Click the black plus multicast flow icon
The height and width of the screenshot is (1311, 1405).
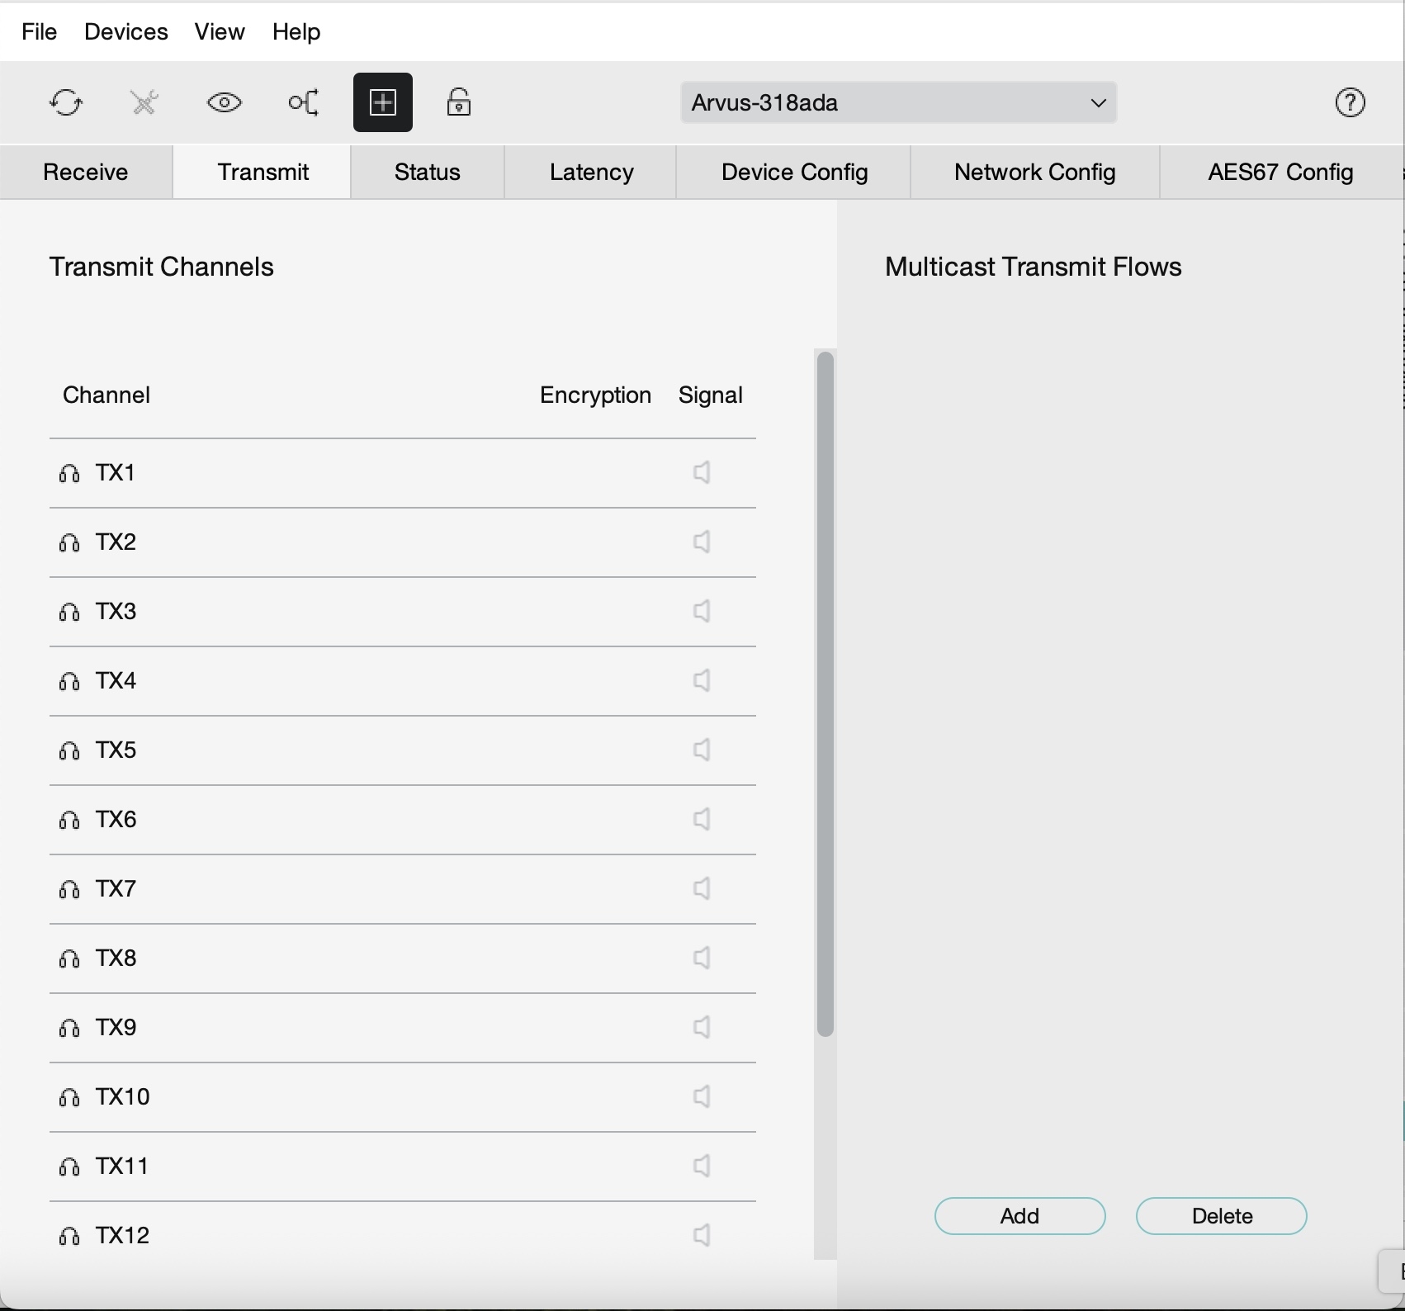[x=383, y=102]
